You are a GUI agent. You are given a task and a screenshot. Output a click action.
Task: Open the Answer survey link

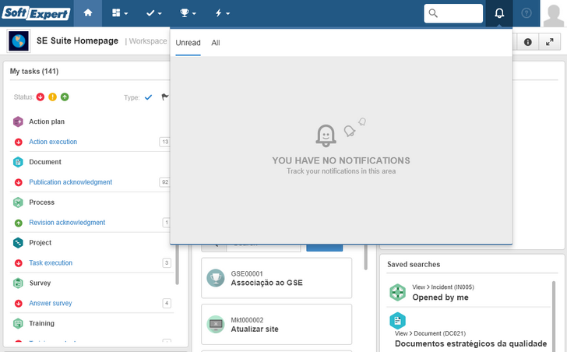pyautogui.click(x=51, y=303)
